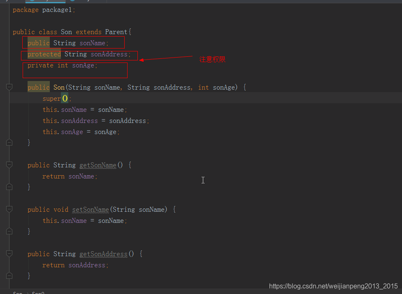The height and width of the screenshot is (294, 402).
Task: Click the 'int' keyword in constructor parameters
Action: click(204, 88)
